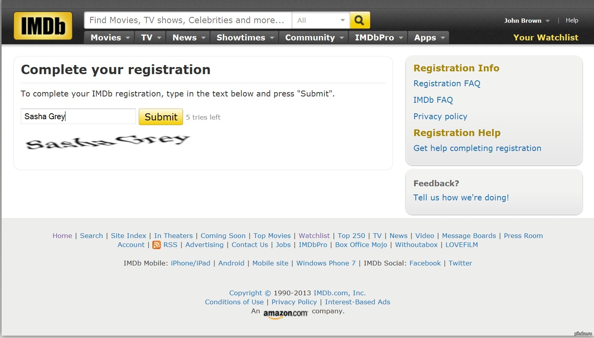Focus the Find Movies search box
594x338 pixels.
pyautogui.click(x=187, y=20)
